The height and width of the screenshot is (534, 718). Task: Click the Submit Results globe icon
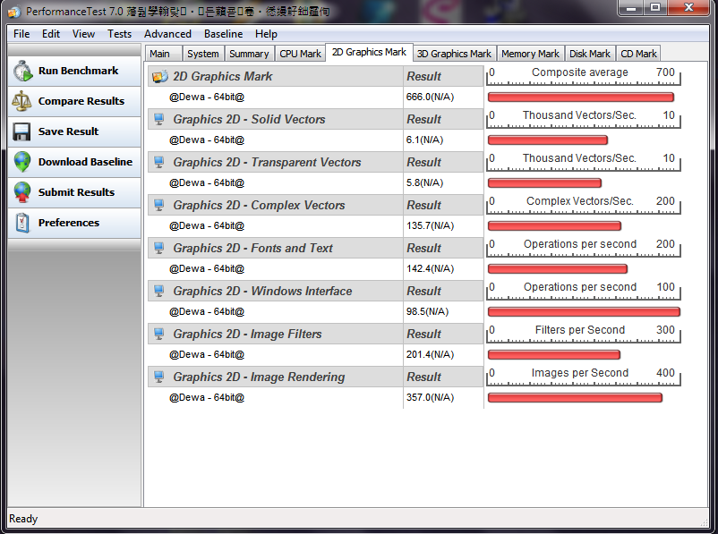pyautogui.click(x=22, y=192)
